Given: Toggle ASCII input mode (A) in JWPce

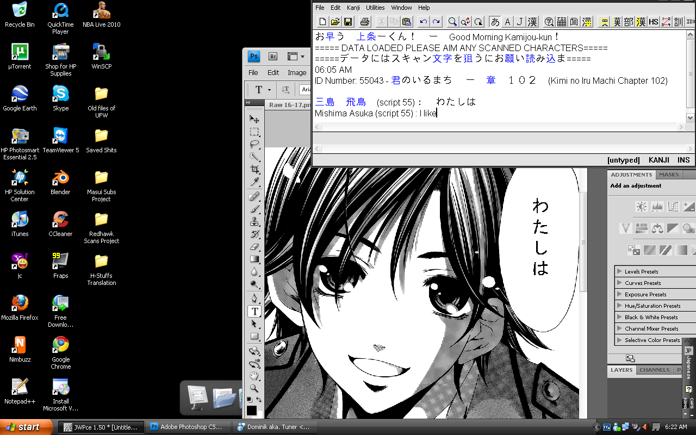Looking at the screenshot, I should click(507, 22).
